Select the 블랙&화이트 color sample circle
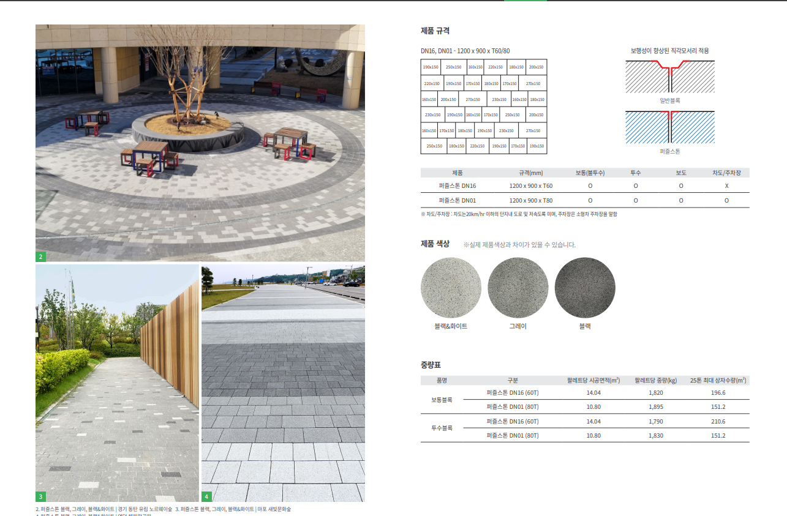The width and height of the screenshot is (787, 516). pyautogui.click(x=451, y=288)
